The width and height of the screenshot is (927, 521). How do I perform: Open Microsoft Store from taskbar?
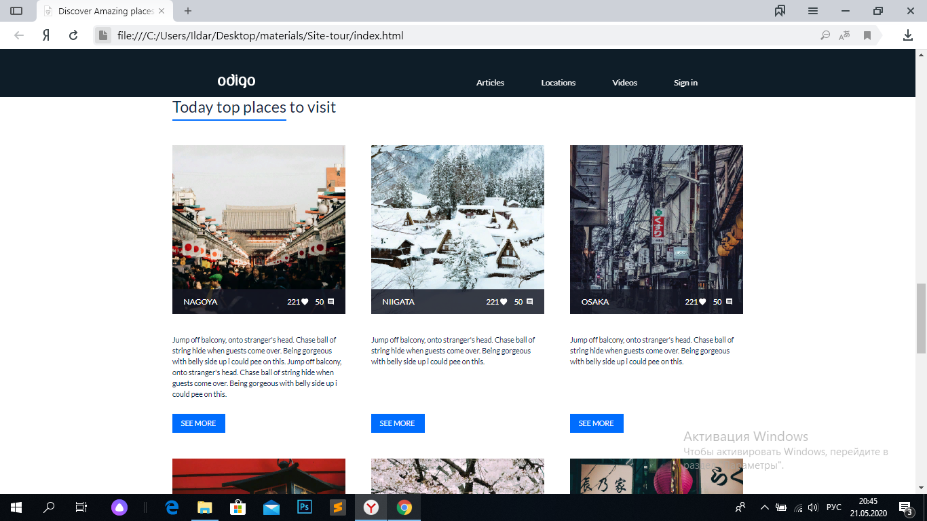(x=238, y=507)
